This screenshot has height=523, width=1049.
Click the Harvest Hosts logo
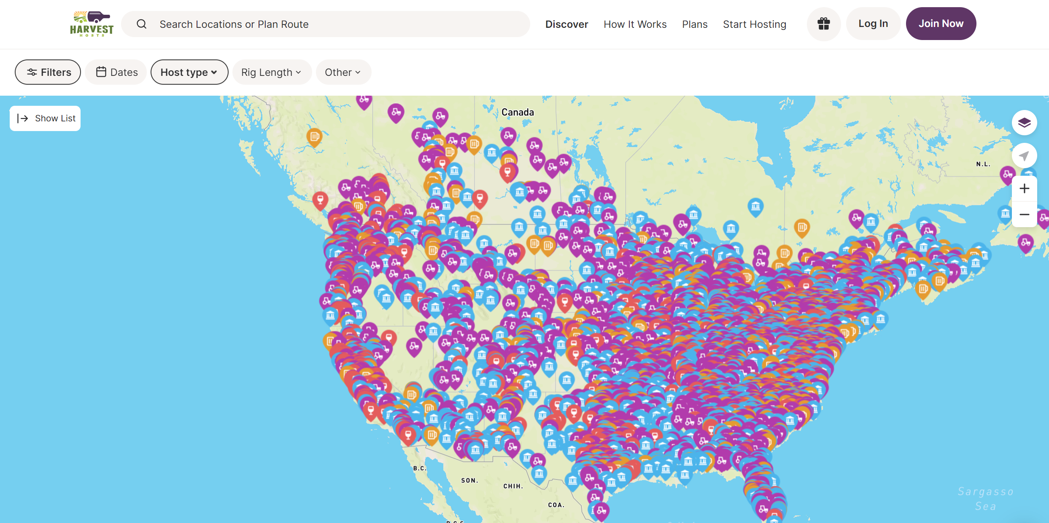click(x=92, y=24)
